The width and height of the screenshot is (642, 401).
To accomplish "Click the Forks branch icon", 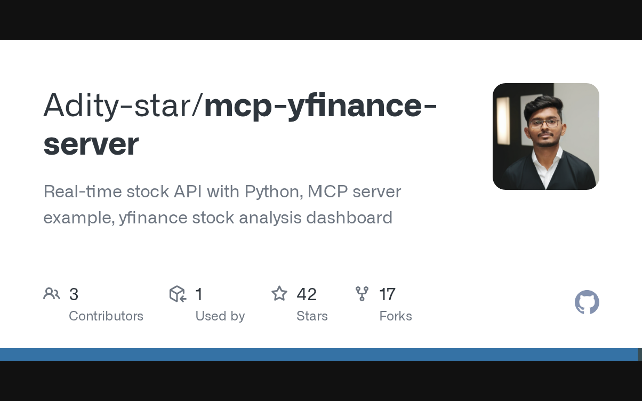I will (x=362, y=294).
